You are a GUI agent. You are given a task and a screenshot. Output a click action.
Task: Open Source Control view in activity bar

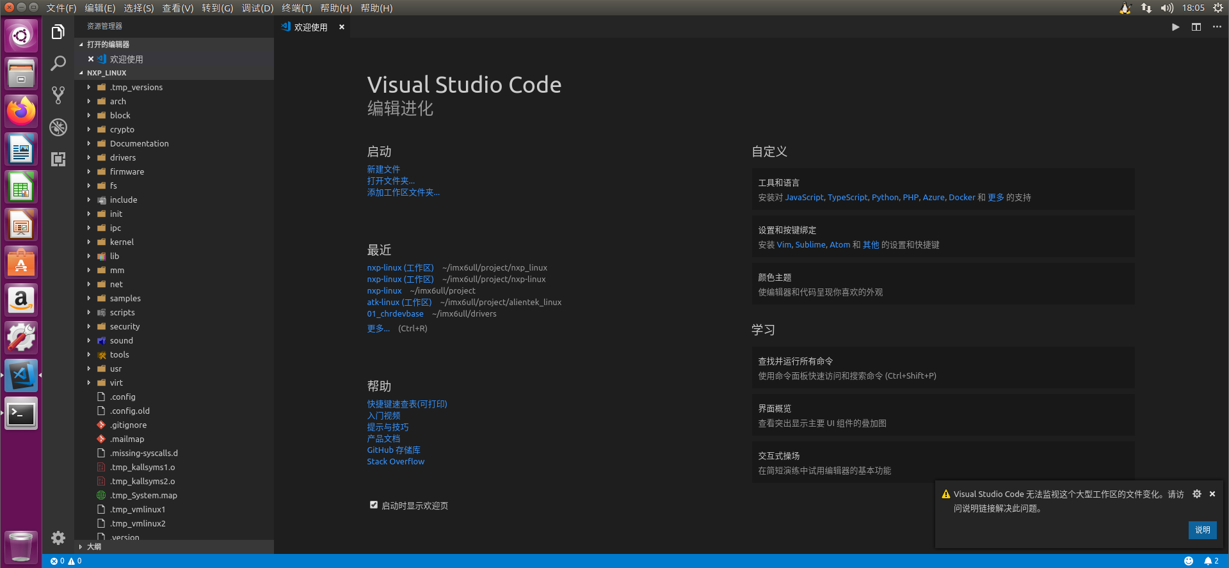click(58, 95)
